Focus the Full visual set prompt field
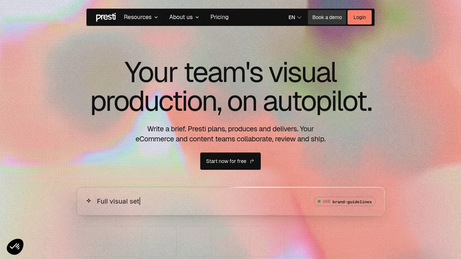 click(x=230, y=201)
